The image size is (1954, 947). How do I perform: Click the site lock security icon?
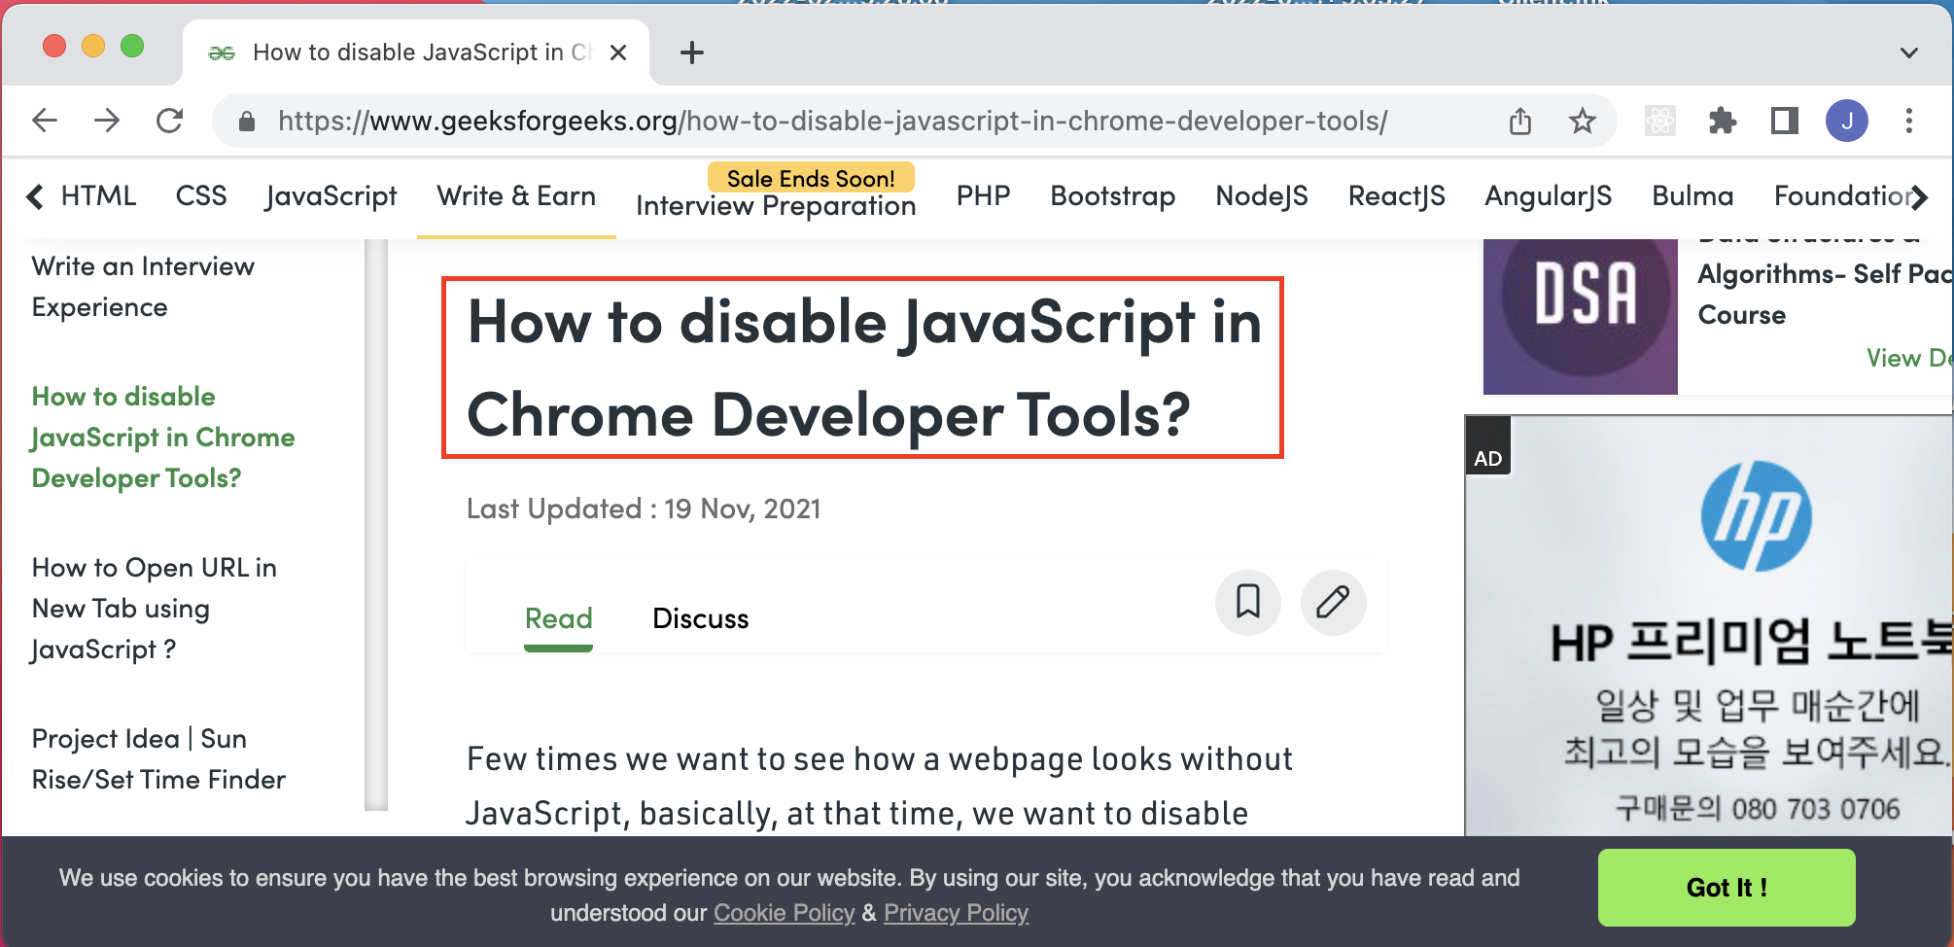(x=247, y=122)
